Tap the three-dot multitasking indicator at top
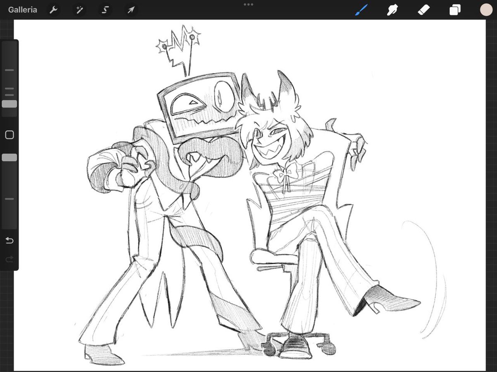This screenshot has height=372, width=497. (x=248, y=4)
